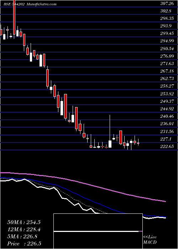Select the 289.45 price axis label
Image resolution: width=178 pixels, height=249 pixels.
click(167, 33)
